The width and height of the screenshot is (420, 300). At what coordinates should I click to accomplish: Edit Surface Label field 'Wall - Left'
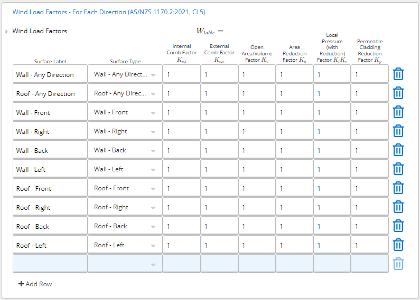[x=50, y=168]
